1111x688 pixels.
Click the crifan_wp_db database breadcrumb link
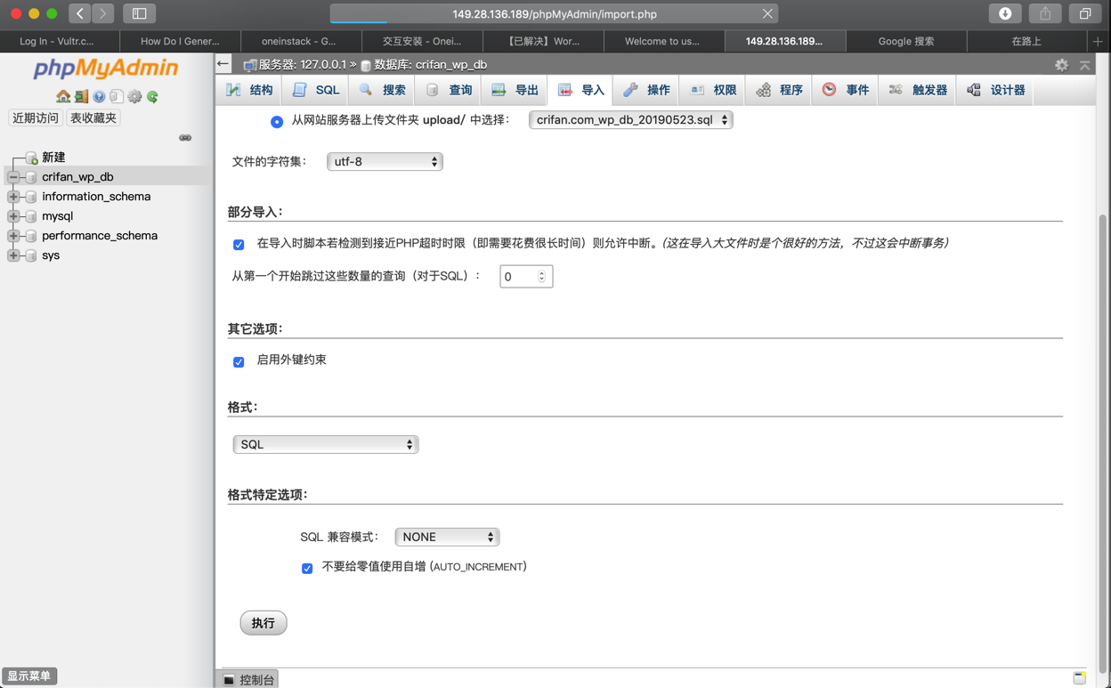(x=430, y=65)
